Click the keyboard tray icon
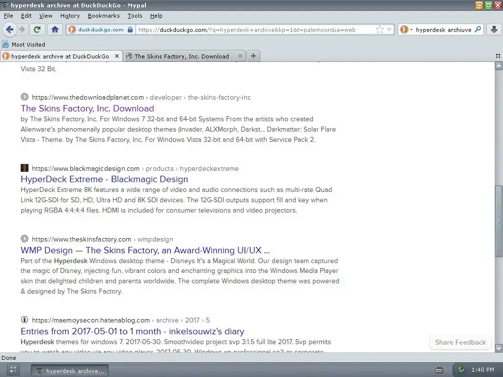 coord(439,370)
